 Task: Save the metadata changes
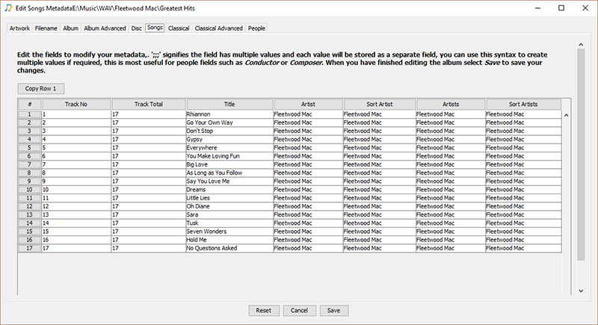(333, 311)
